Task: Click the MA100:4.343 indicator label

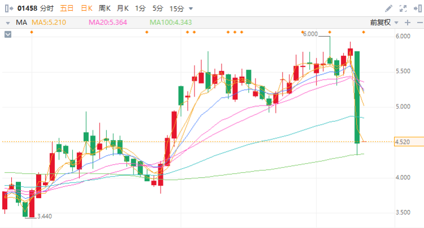Action: pos(171,23)
